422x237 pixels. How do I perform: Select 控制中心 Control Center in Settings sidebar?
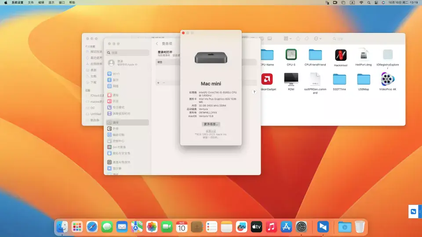[x=127, y=141]
